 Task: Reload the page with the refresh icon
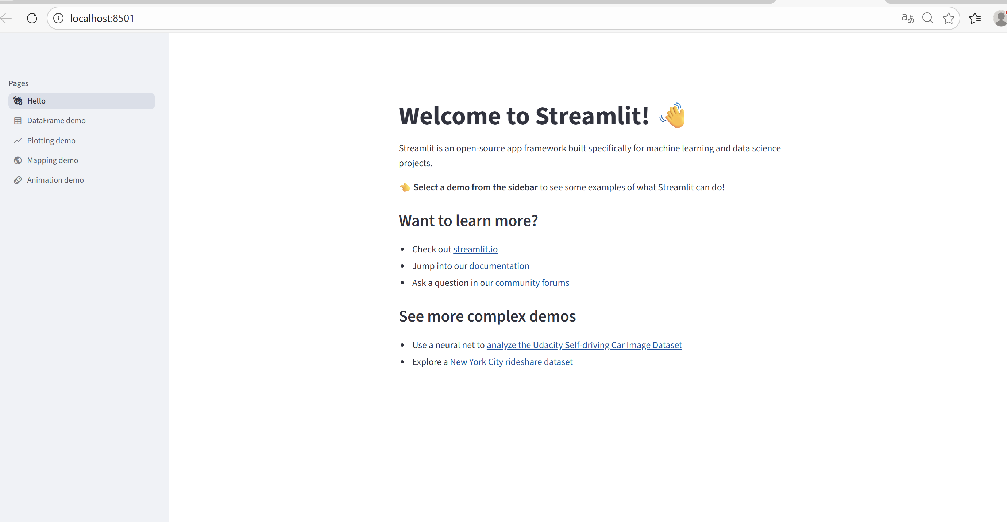(x=32, y=18)
